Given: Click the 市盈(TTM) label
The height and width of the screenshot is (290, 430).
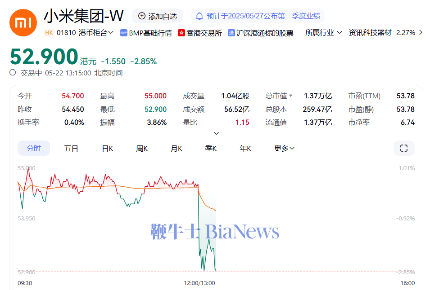Looking at the screenshot, I should (x=364, y=96).
